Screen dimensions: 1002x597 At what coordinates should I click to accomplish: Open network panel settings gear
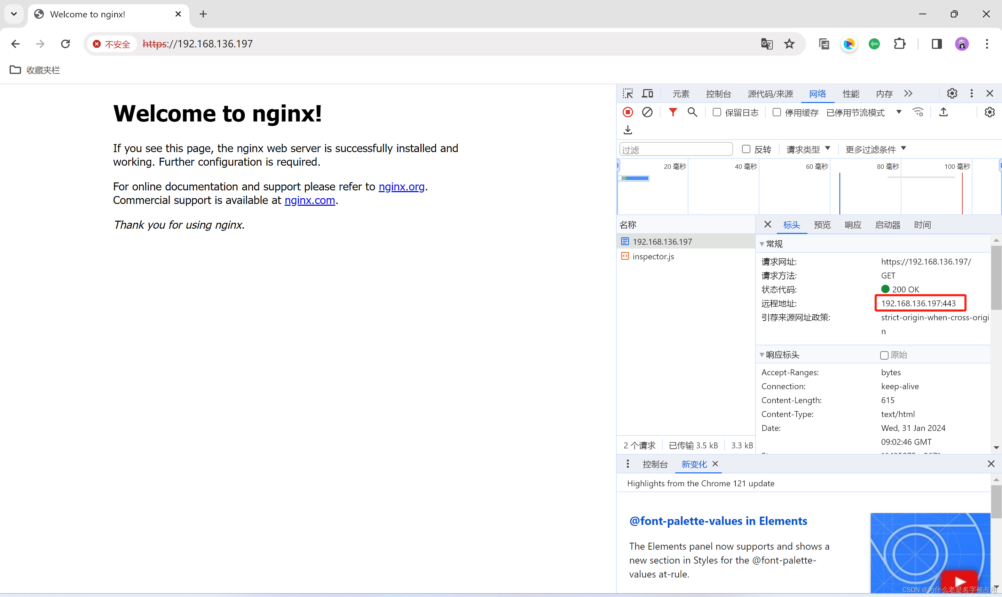[989, 112]
